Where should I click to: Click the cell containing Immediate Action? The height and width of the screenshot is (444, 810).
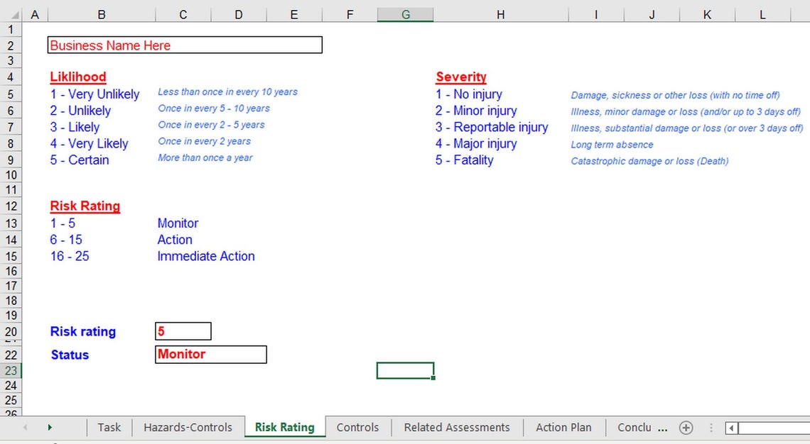206,256
